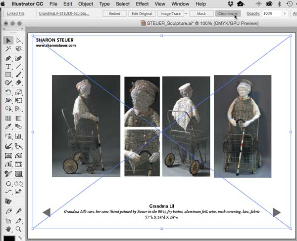
Task: Select the Pen tool
Action: pyautogui.click(x=8, y=58)
